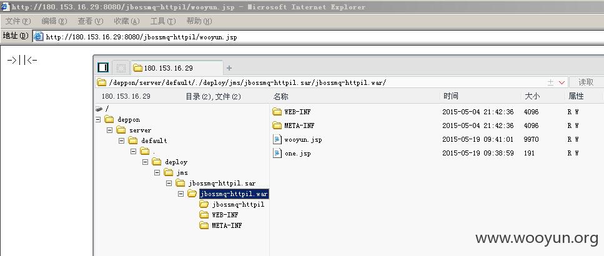Click the wooyun.jsp file icon
Viewport: 604px width, 256px height.
tap(277, 139)
